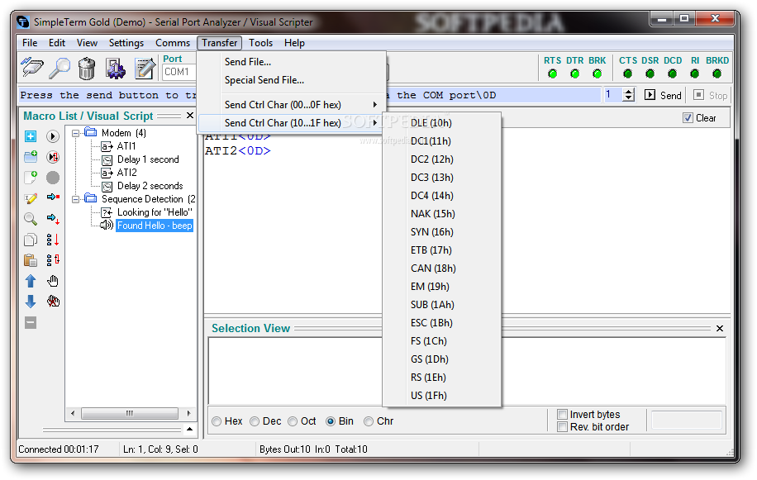Image resolution: width=757 pixels, height=480 pixels.
Task: Open the settings gear toolbar icon
Action: 116,68
